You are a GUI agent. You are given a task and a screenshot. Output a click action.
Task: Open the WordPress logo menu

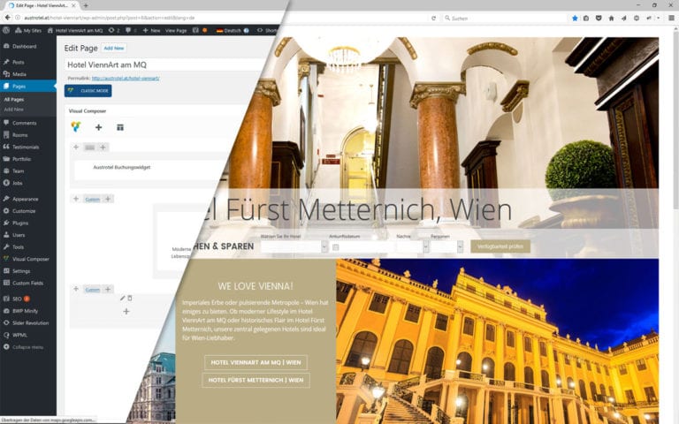[6, 30]
